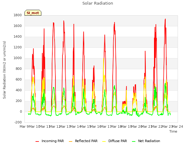Click the Solar Radiation y-axis label
This screenshot has height=147, width=196.
4,70
